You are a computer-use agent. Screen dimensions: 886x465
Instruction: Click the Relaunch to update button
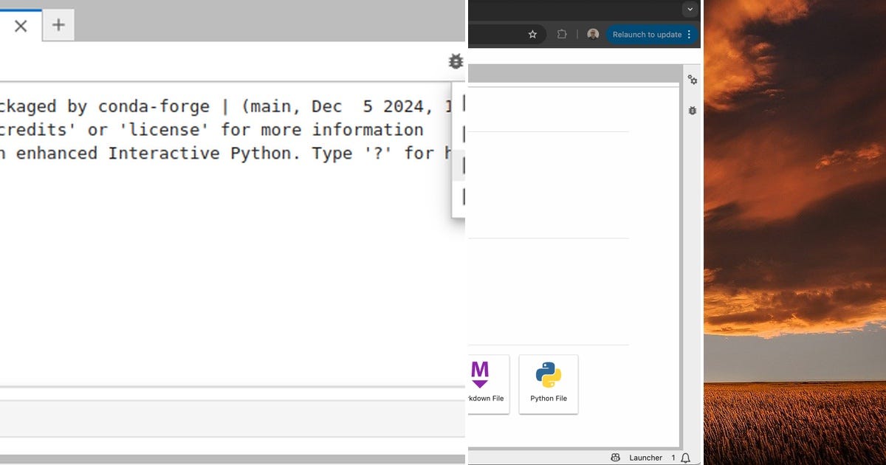tap(648, 34)
